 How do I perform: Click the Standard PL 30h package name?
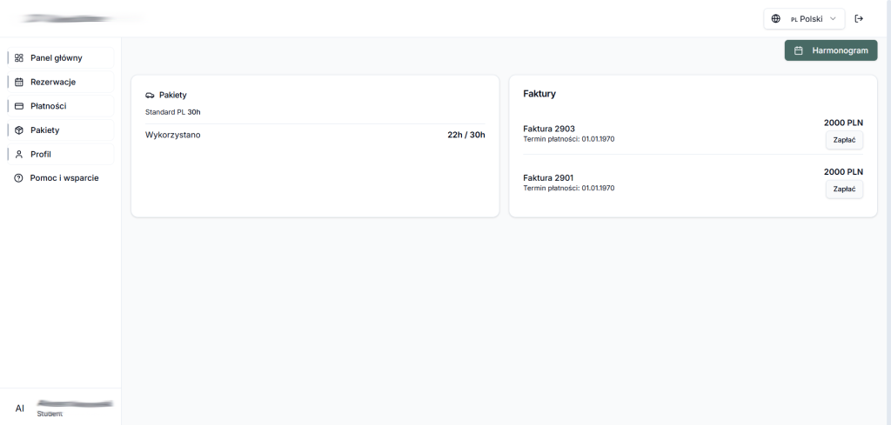172,112
